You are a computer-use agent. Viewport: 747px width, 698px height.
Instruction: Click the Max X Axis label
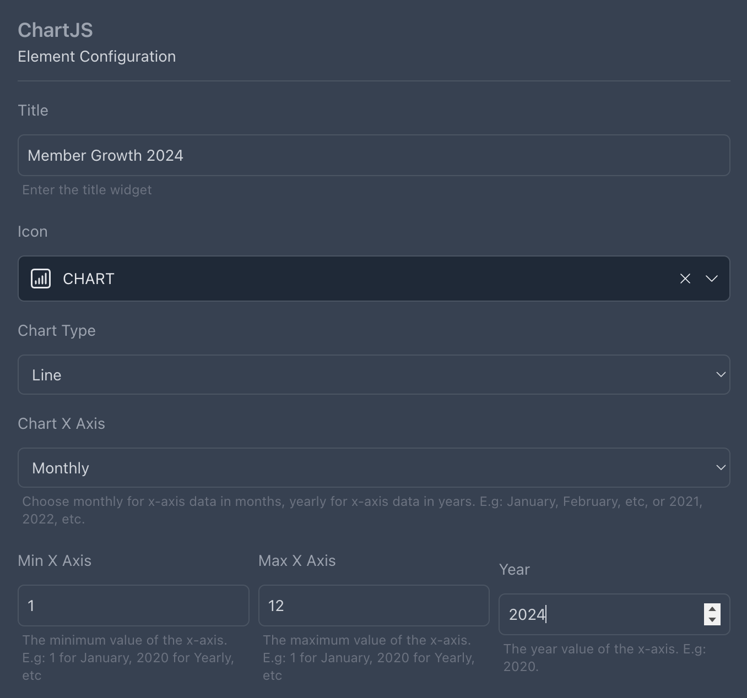coord(297,561)
